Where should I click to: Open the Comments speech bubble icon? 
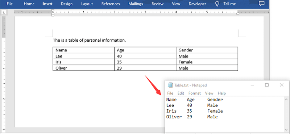pos(261,4)
